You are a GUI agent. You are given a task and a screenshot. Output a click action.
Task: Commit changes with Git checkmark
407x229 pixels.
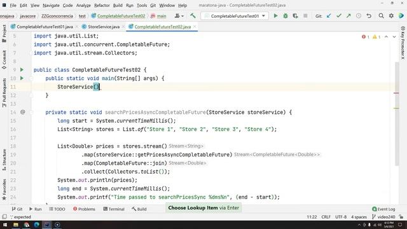point(339,16)
